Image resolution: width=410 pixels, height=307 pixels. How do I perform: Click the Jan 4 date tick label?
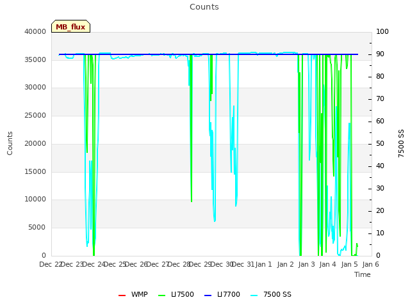click(327, 264)
